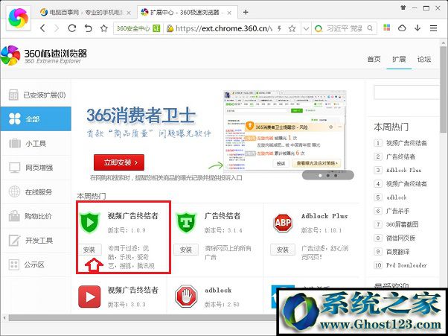
Task: Click the extension search box on right
Action: click(x=406, y=92)
